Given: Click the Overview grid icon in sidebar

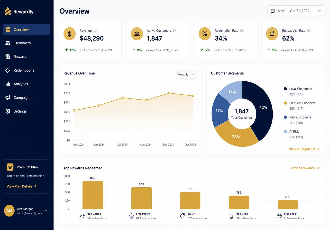Looking at the screenshot, I should (x=8, y=30).
